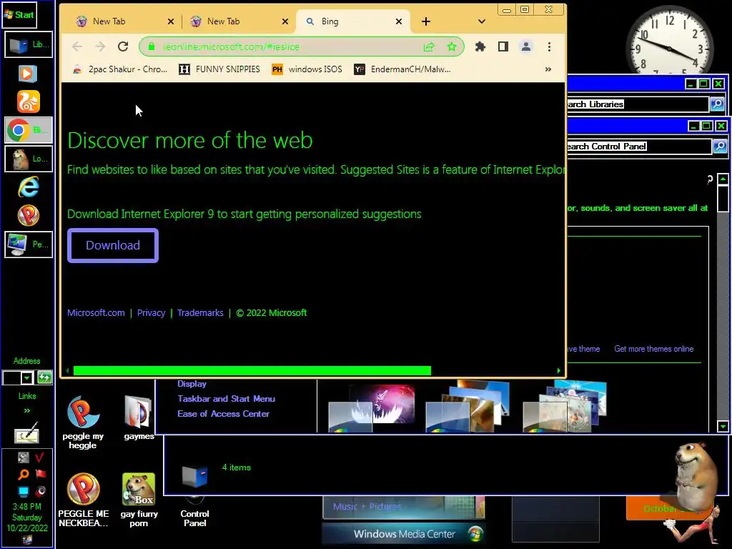Click the Search Libraries field
Image resolution: width=732 pixels, height=549 pixels.
pyautogui.click(x=638, y=104)
